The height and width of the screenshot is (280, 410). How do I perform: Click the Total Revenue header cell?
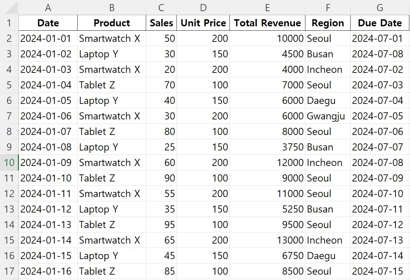pyautogui.click(x=267, y=23)
